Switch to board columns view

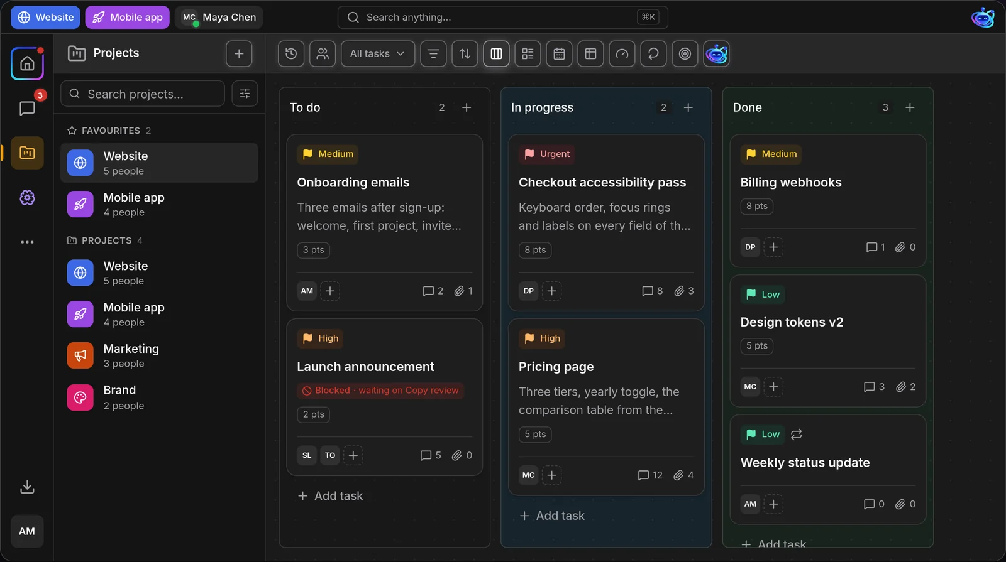pyautogui.click(x=496, y=54)
